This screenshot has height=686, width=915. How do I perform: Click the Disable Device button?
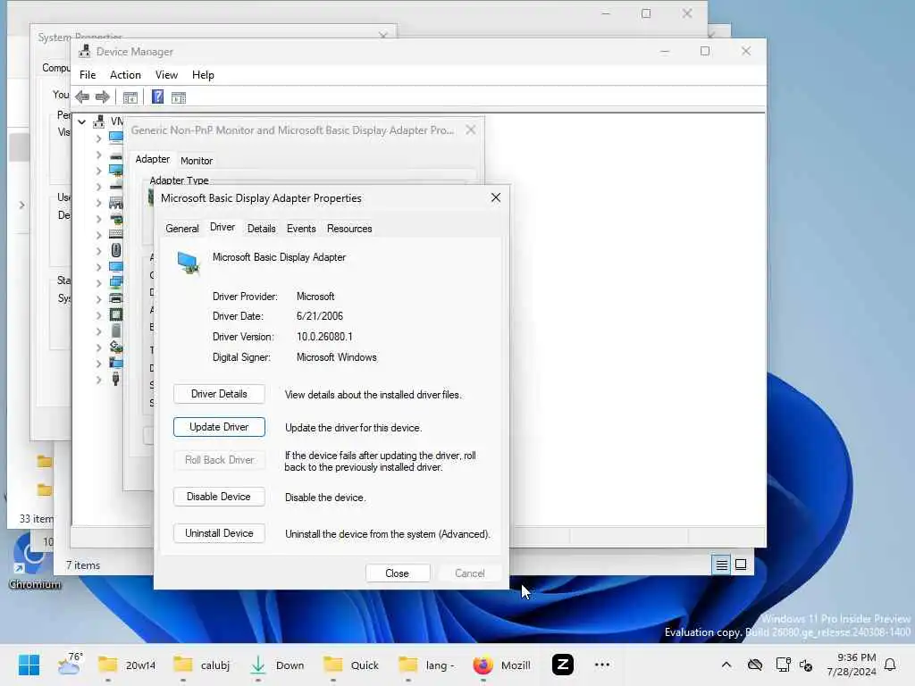[219, 497]
